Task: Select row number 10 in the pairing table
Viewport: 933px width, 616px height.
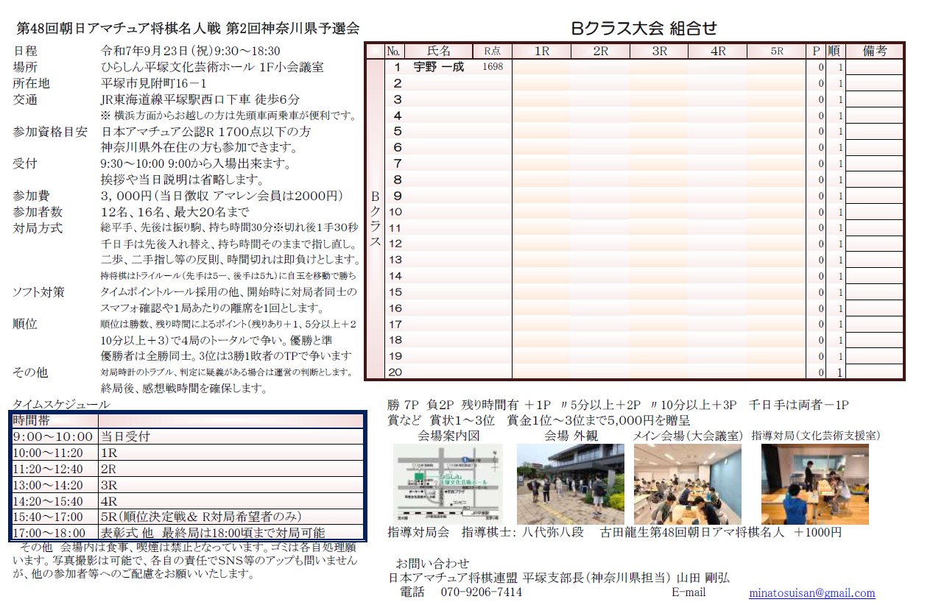Action: pos(395,212)
